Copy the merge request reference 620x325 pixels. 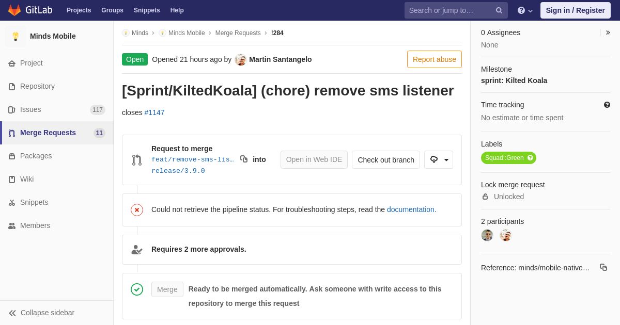(603, 267)
